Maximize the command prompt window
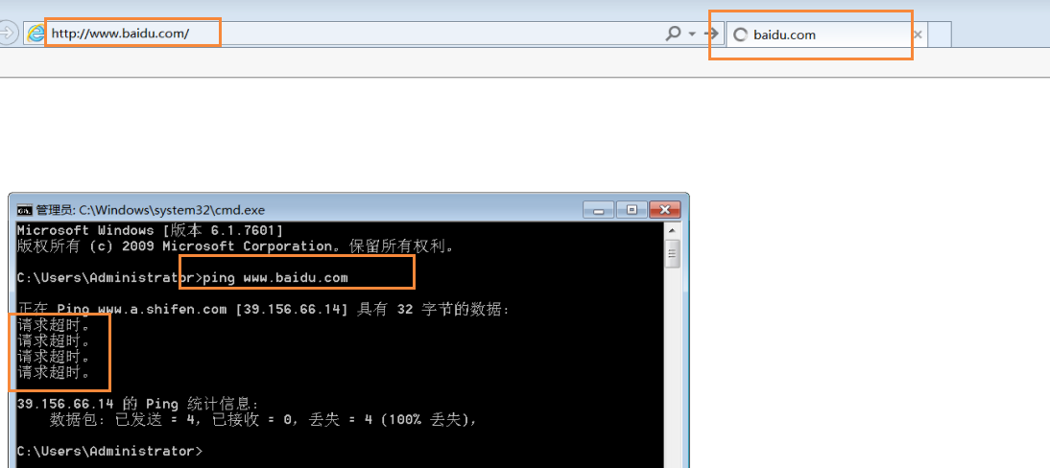The width and height of the screenshot is (1050, 468). click(x=631, y=209)
